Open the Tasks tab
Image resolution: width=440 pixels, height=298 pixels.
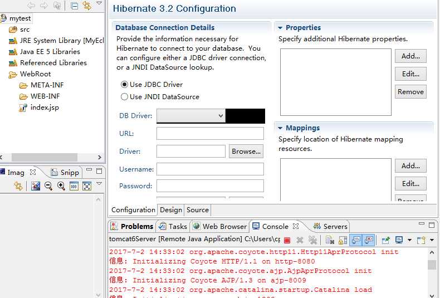coord(173,227)
